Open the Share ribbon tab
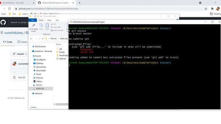The image size is (221, 124). pyautogui.click(x=49, y=20)
